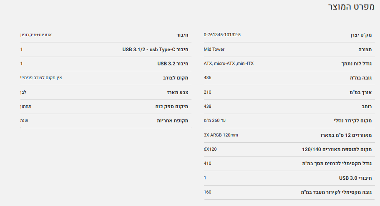Select the case color value "לבן"
The height and width of the screenshot is (206, 380).
pyautogui.click(x=23, y=92)
